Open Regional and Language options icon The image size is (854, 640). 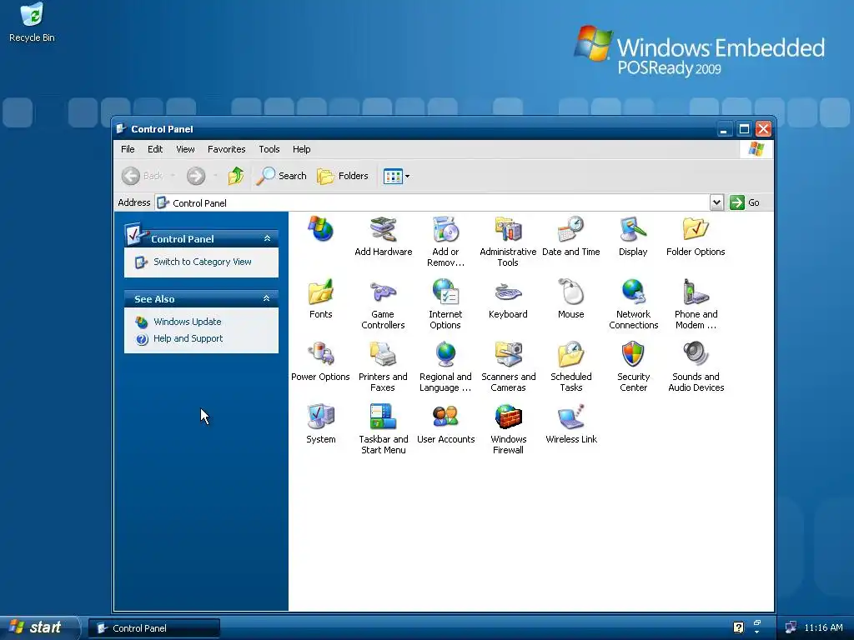pos(445,355)
